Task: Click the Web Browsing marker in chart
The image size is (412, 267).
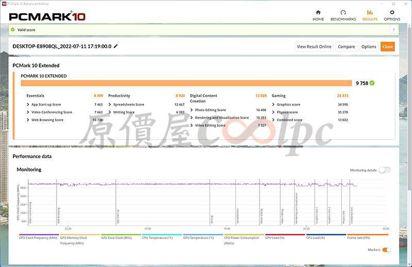Action: pos(59,215)
